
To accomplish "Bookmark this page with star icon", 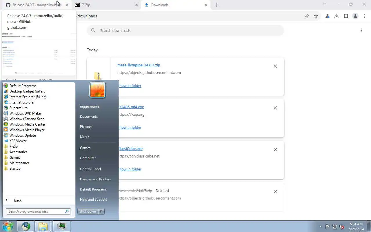I will pyautogui.click(x=316, y=16).
